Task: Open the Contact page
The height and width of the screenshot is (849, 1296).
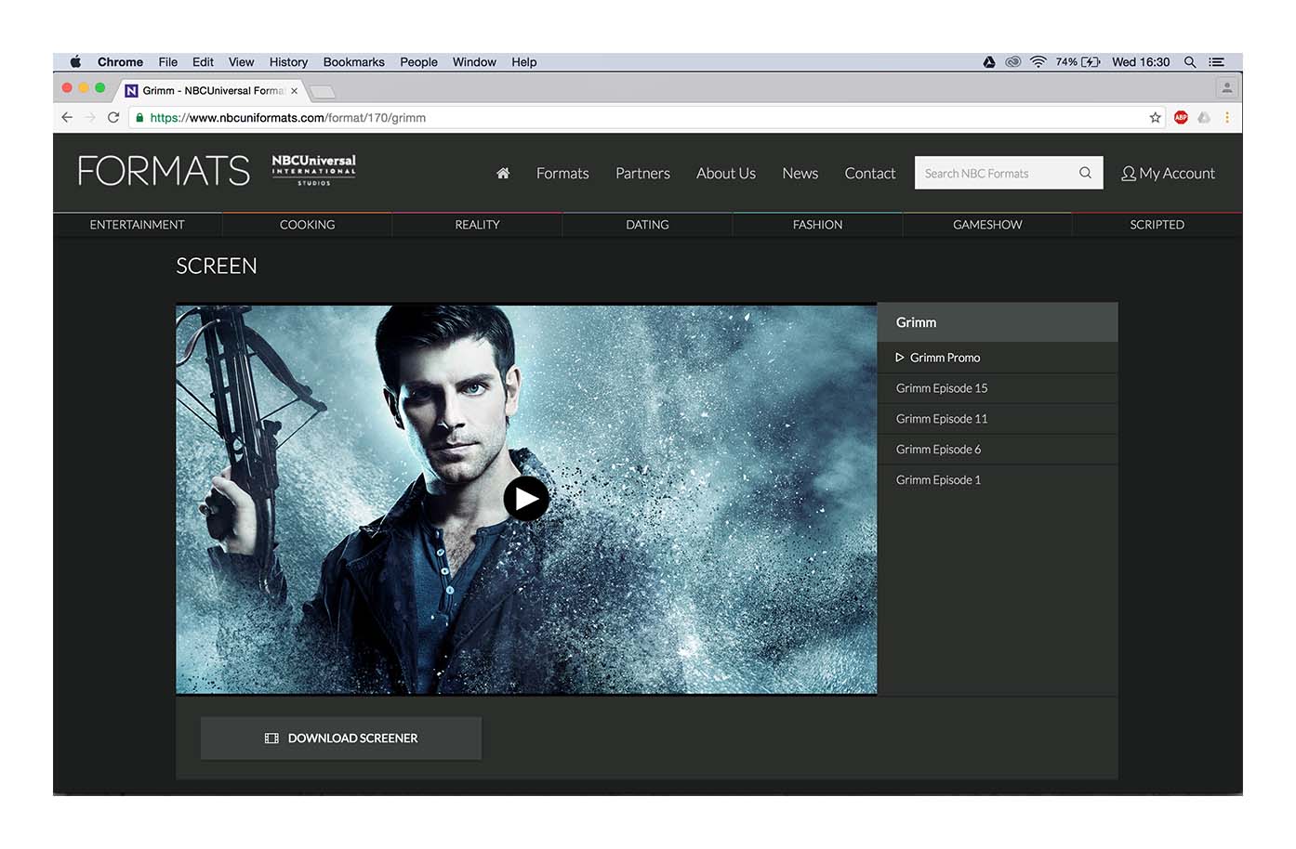Action: (870, 173)
